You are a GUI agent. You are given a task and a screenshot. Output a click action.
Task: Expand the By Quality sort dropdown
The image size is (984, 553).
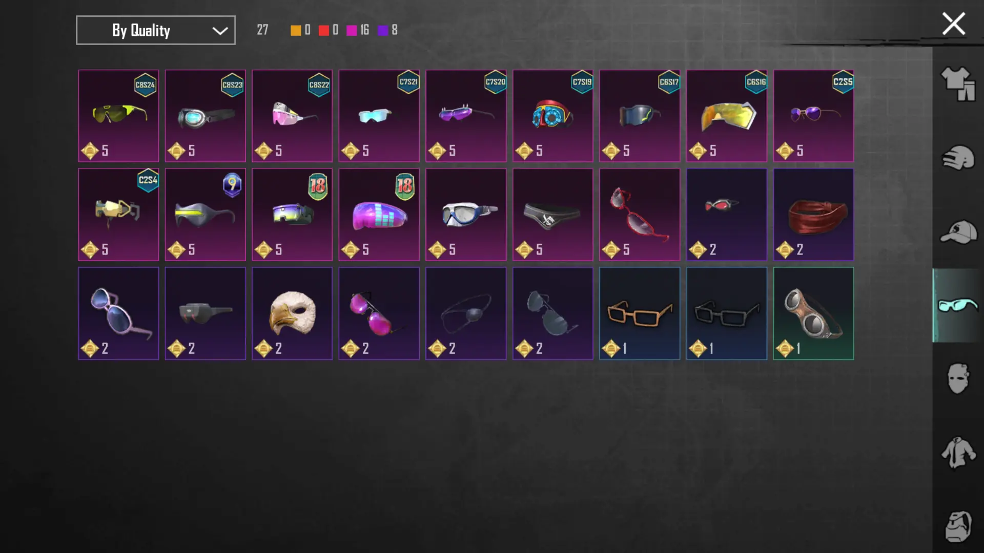click(156, 30)
